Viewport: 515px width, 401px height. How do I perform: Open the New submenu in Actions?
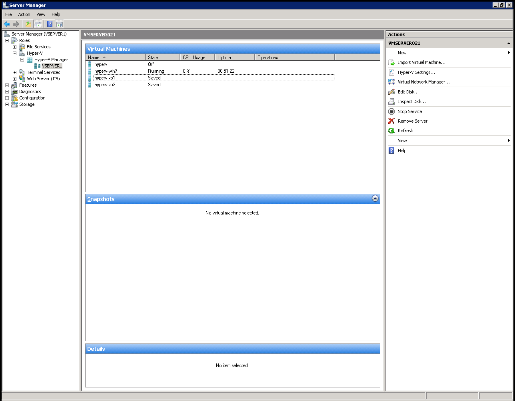(450, 53)
